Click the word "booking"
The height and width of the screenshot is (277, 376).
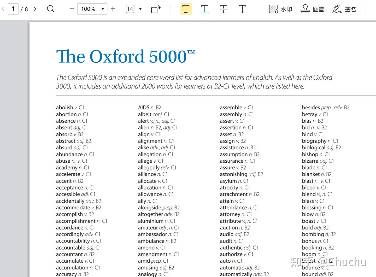click(x=312, y=248)
